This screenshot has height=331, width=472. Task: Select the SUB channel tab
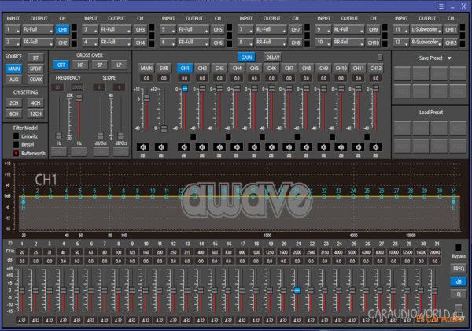164,68
